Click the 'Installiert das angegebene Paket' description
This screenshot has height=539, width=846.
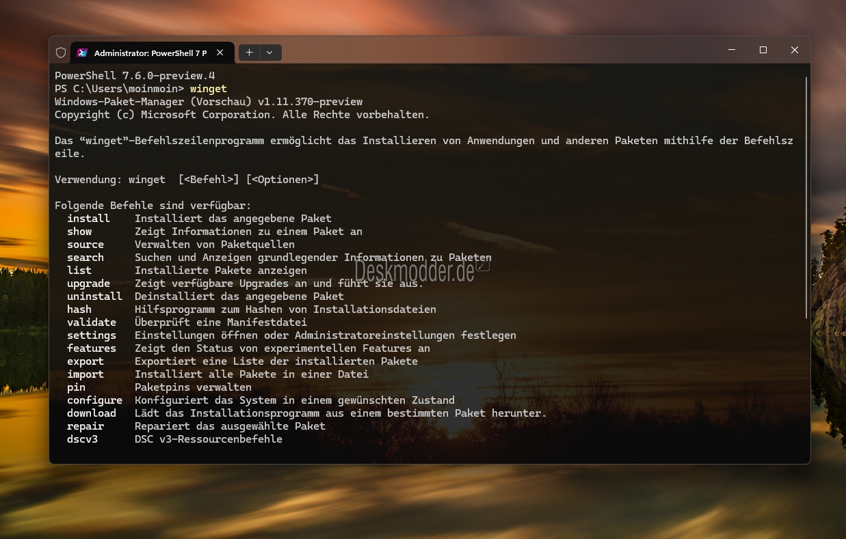pyautogui.click(x=233, y=219)
